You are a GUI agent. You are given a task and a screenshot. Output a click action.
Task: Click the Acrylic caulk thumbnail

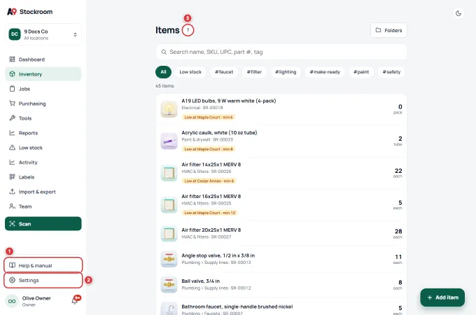coord(169,141)
